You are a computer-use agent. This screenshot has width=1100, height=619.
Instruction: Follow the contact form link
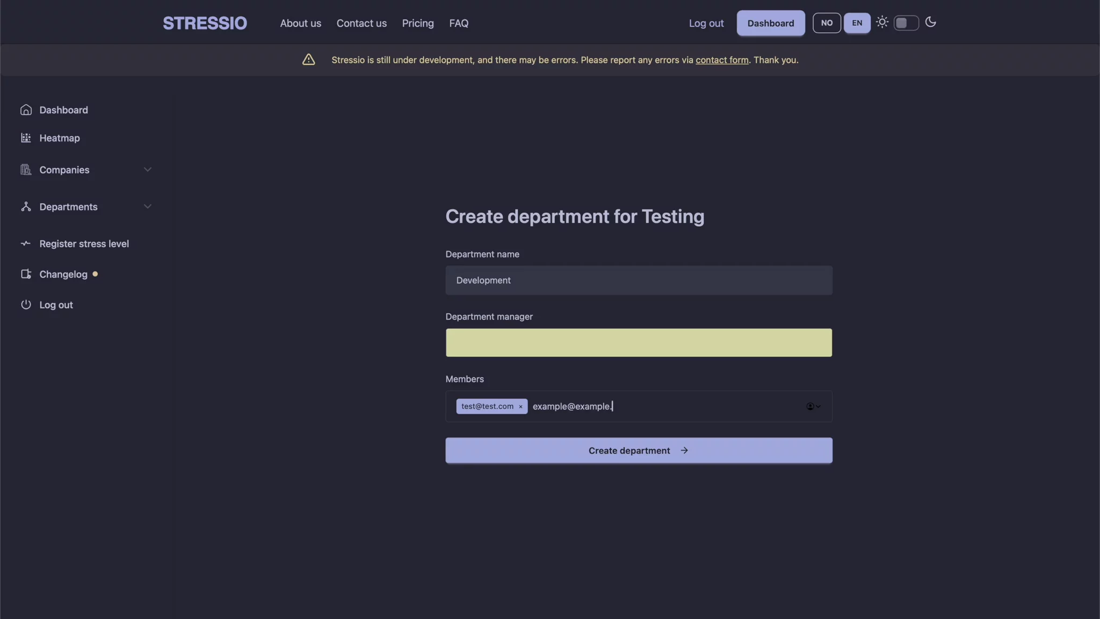[722, 60]
